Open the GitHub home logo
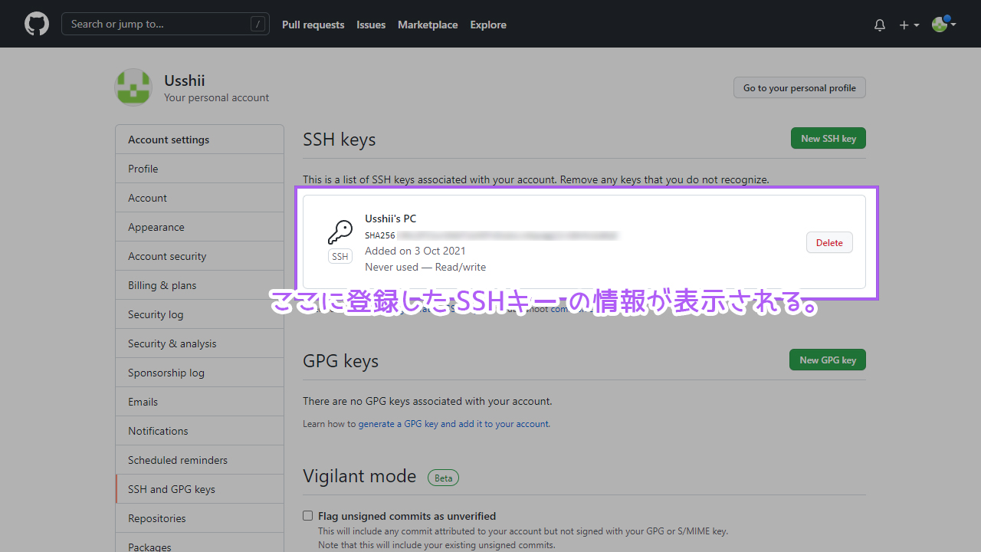Screen dimensions: 981x552 [x=37, y=25]
